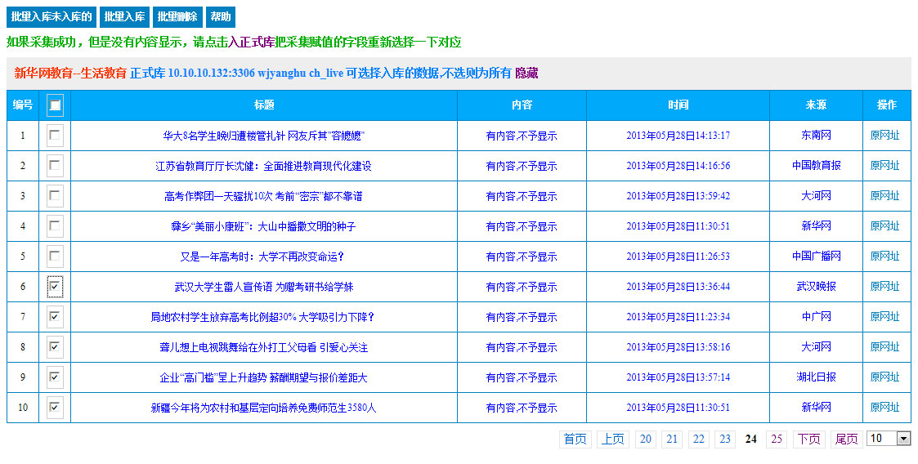The height and width of the screenshot is (464, 918).
Task: Open article title 江苏省教育厅厅长沈健
Action: (263, 166)
